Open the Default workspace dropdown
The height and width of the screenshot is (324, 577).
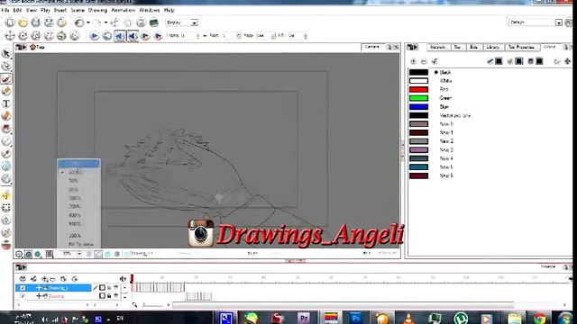(536, 22)
